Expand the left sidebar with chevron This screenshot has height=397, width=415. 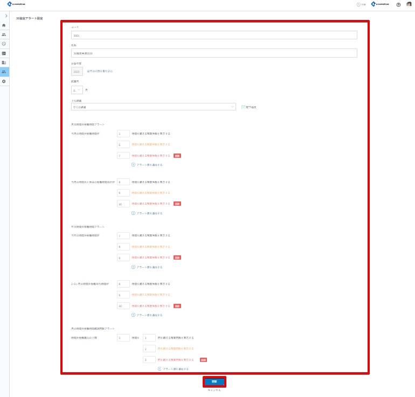tap(5, 17)
